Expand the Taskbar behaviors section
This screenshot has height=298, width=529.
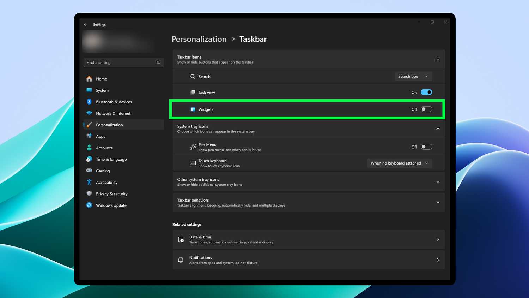(438, 202)
